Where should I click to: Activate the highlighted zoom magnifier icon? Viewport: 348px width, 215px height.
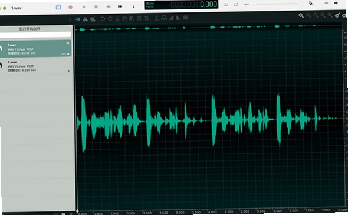[x=301, y=15]
